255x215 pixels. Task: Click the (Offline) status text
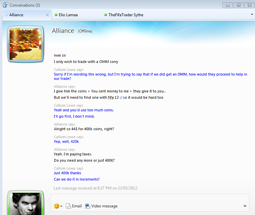(85, 31)
